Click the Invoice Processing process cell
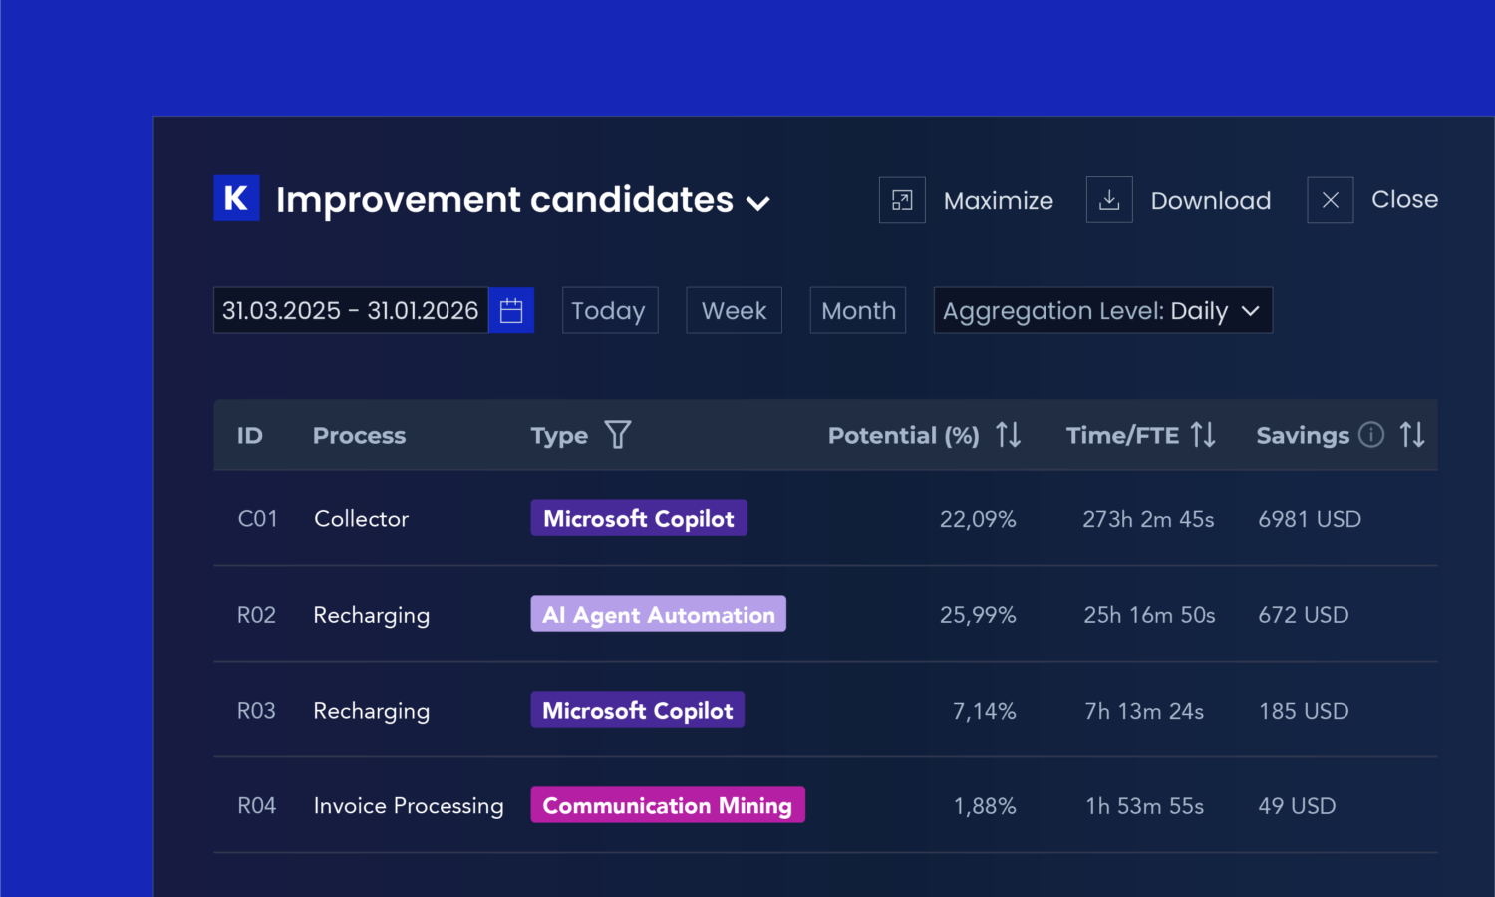This screenshot has height=897, width=1495. [x=409, y=806]
